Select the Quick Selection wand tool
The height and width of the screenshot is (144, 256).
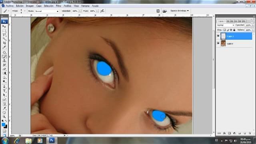(4, 39)
